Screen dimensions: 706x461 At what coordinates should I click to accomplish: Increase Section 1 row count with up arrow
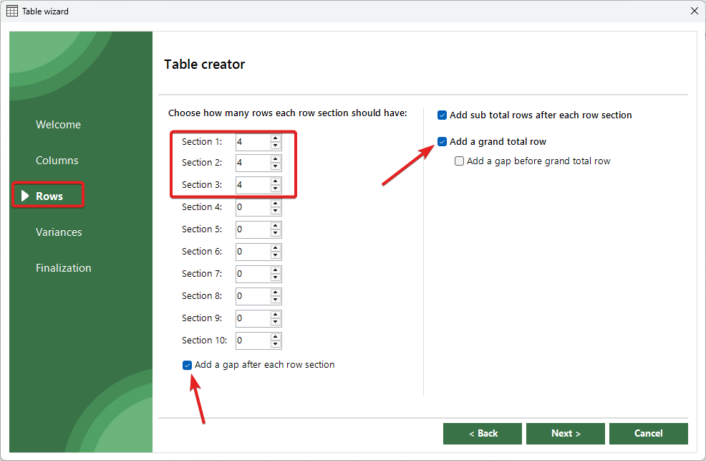point(275,138)
